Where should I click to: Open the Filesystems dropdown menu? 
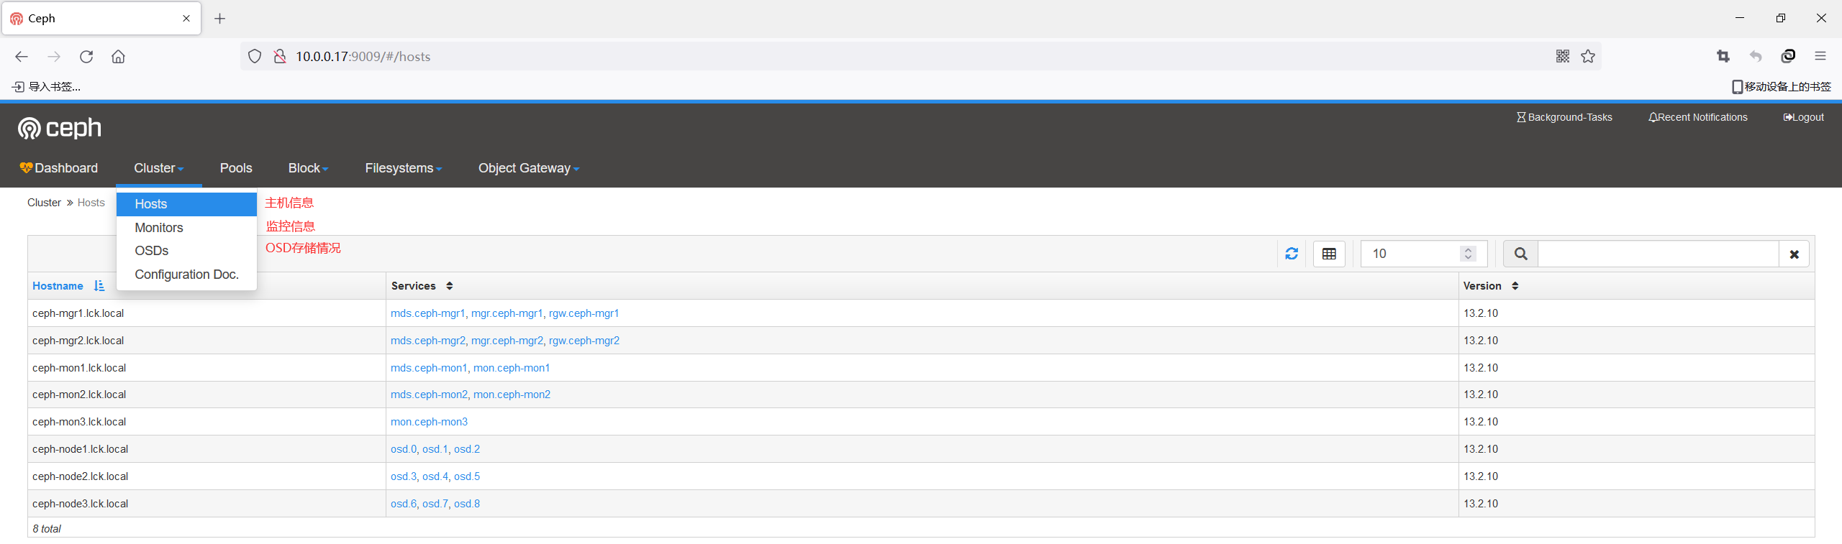[403, 168]
